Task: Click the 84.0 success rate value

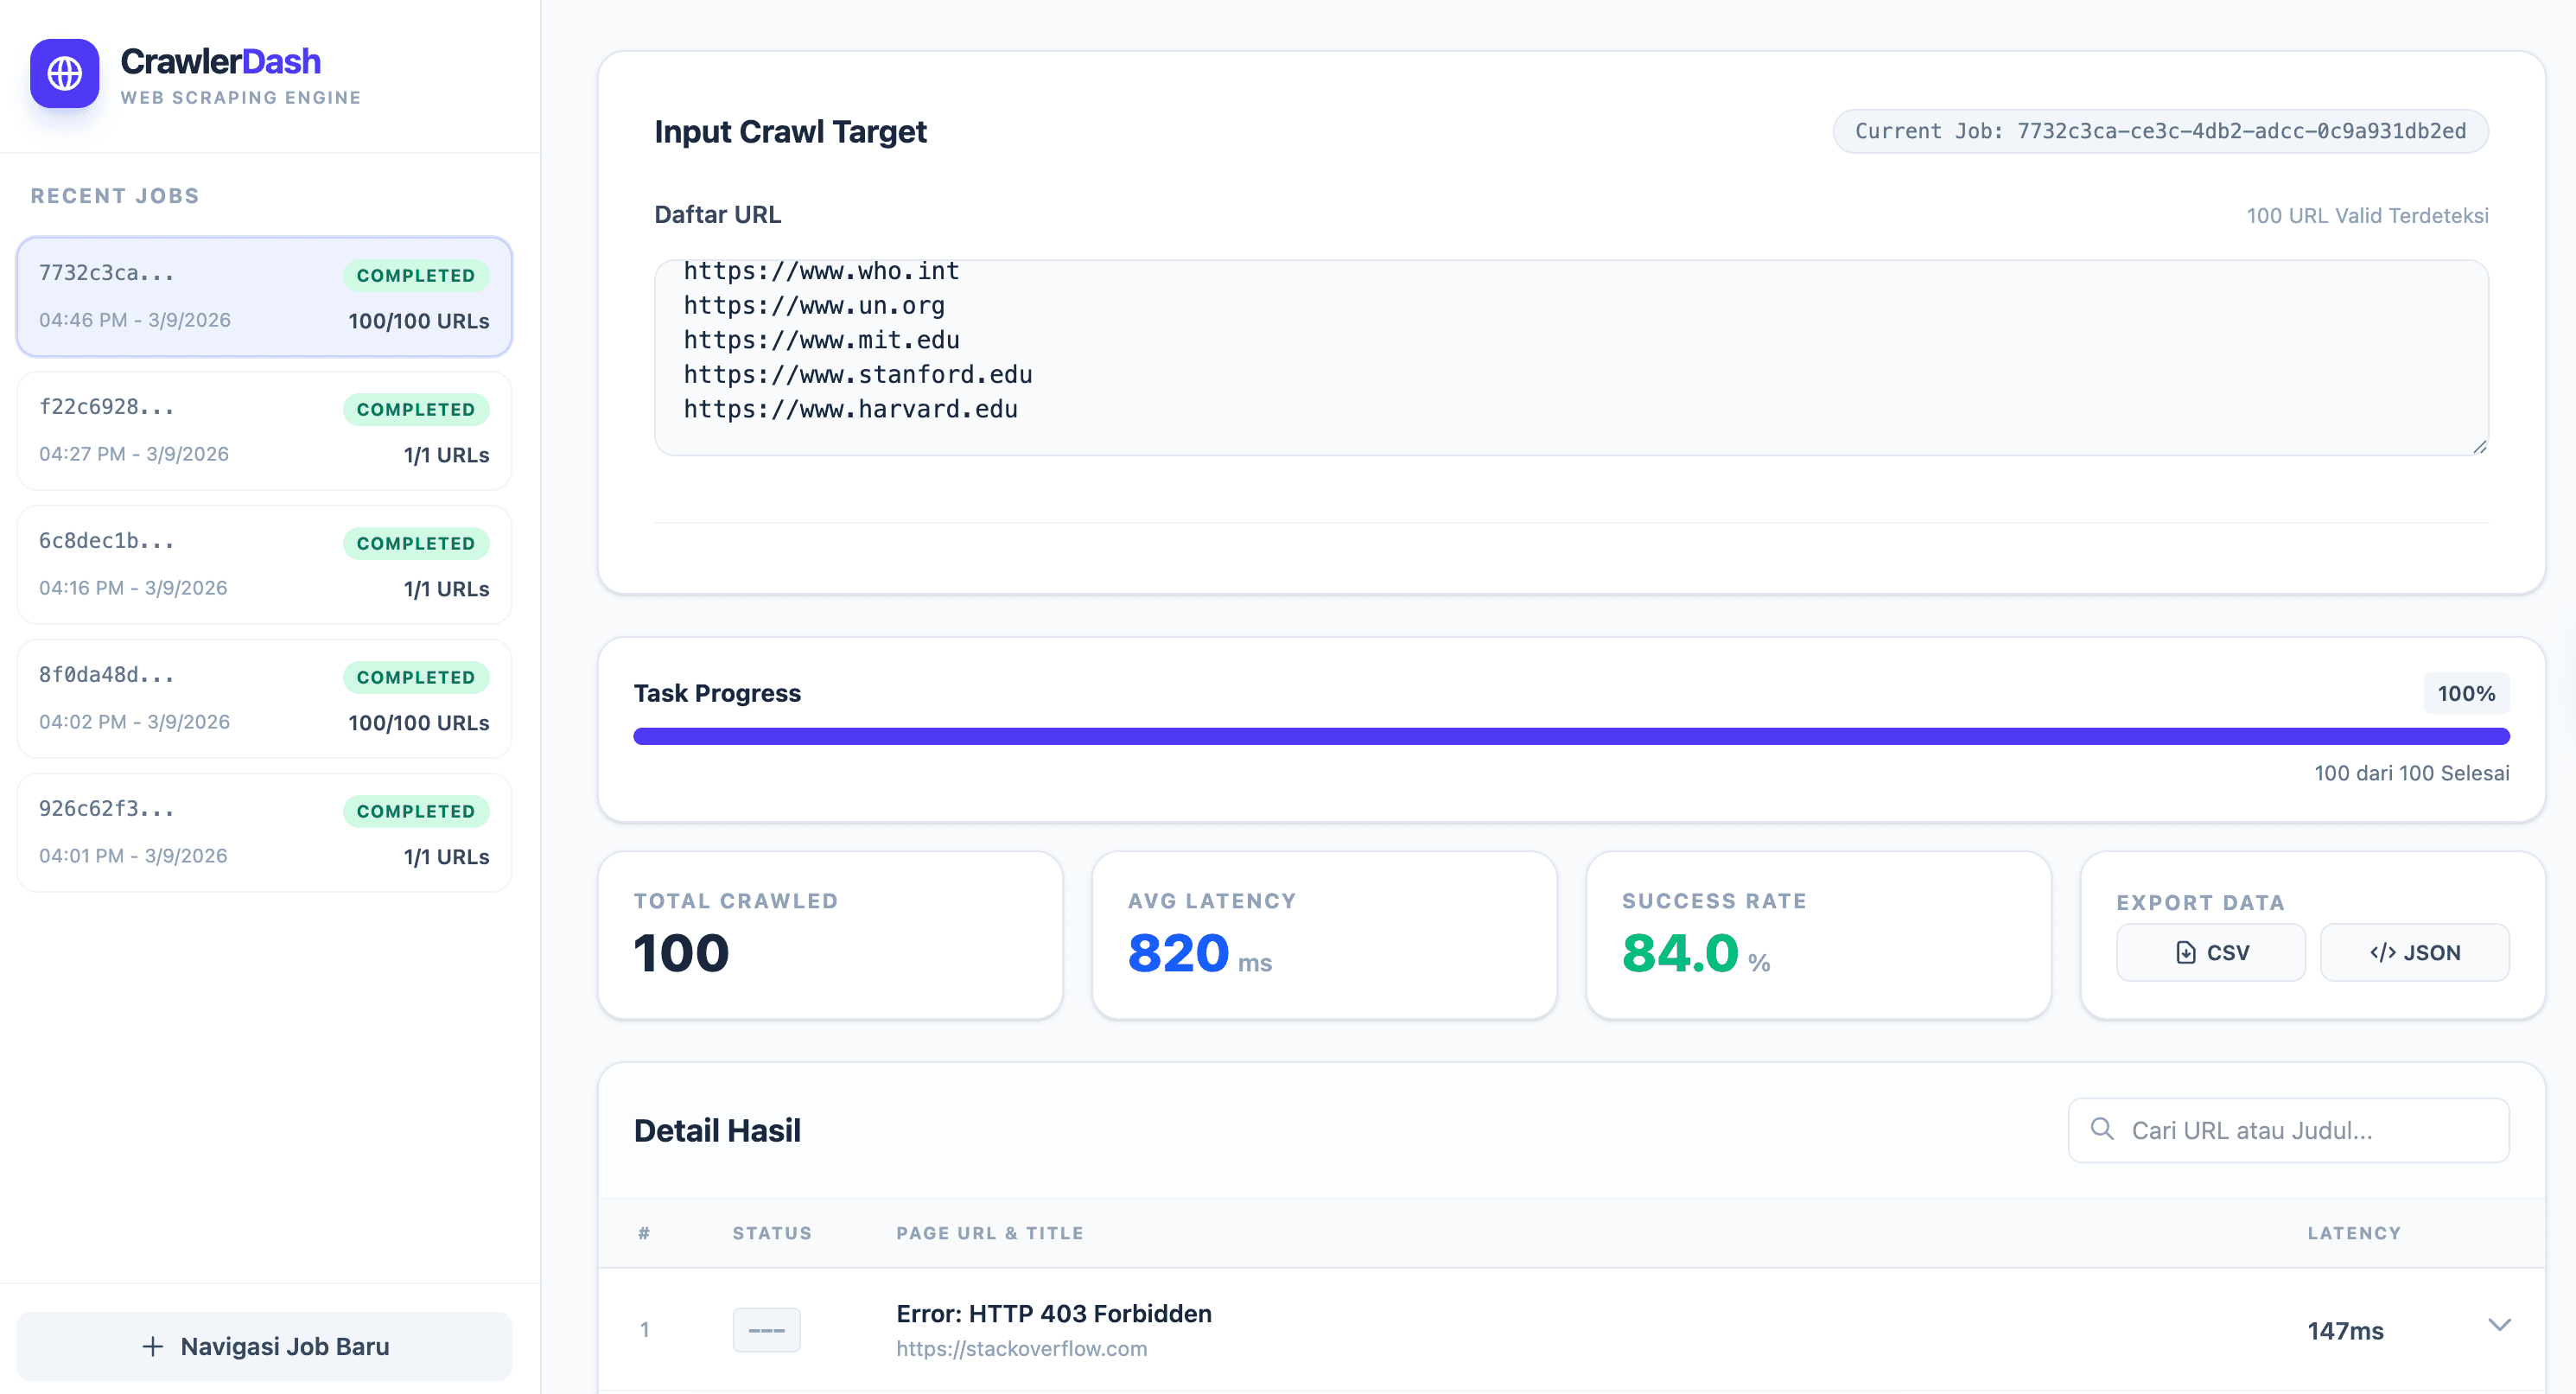Action: [x=1681, y=952]
